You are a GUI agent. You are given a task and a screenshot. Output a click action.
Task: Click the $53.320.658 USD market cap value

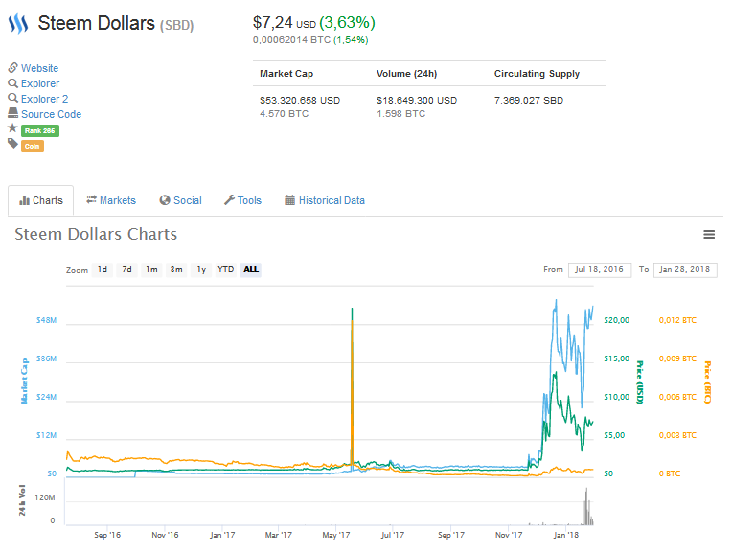point(300,101)
